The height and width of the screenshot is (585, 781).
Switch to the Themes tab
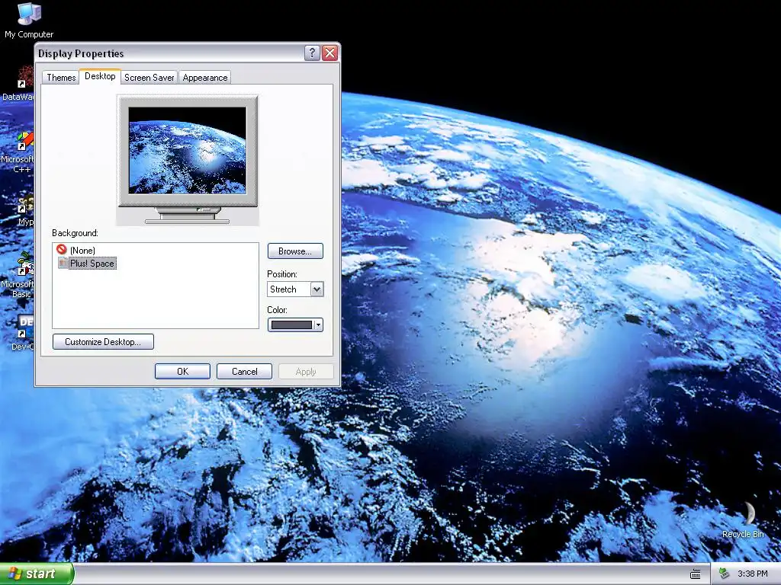coord(61,78)
